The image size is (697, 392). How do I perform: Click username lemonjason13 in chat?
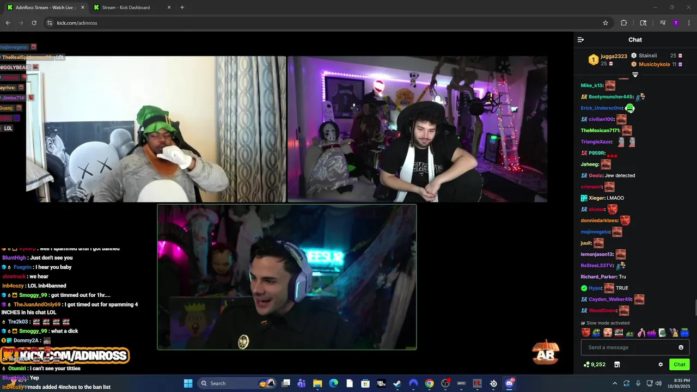(597, 254)
